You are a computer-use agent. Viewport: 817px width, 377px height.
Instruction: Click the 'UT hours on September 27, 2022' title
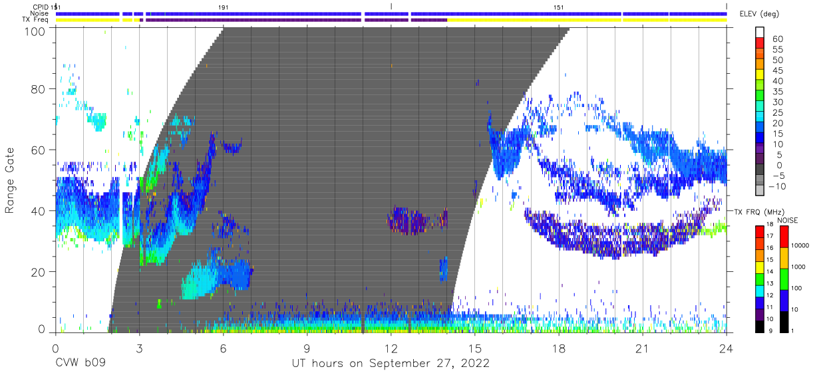coord(391,364)
